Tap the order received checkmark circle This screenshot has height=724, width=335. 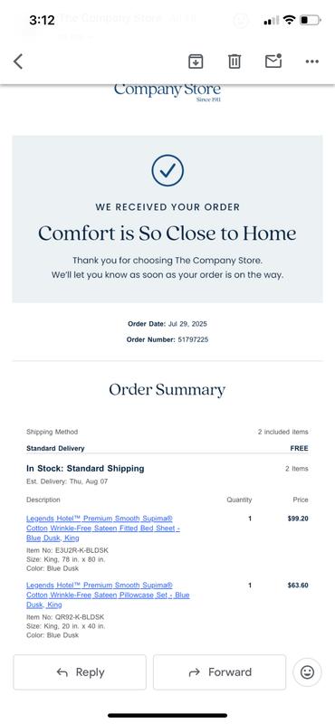click(x=167, y=171)
